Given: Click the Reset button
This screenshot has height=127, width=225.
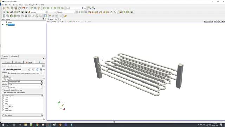Looking at the screenshot, I should pos(18,62).
